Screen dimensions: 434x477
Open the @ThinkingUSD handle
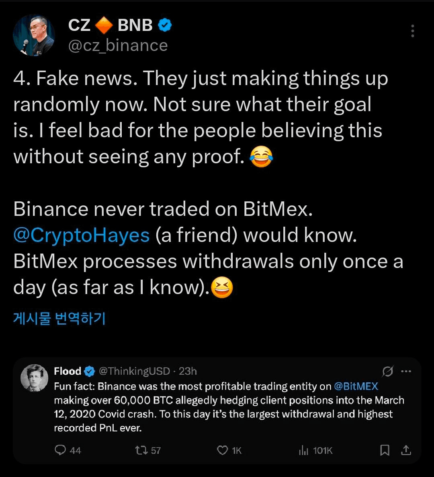[x=134, y=371]
